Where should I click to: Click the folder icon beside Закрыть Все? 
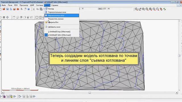46,22
